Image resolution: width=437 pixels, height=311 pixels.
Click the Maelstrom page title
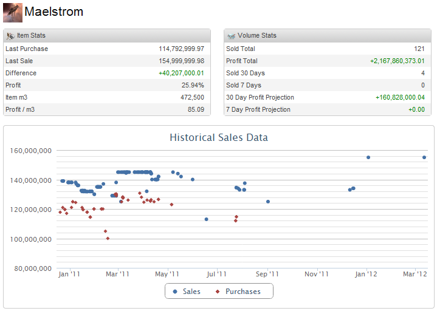[x=53, y=12]
